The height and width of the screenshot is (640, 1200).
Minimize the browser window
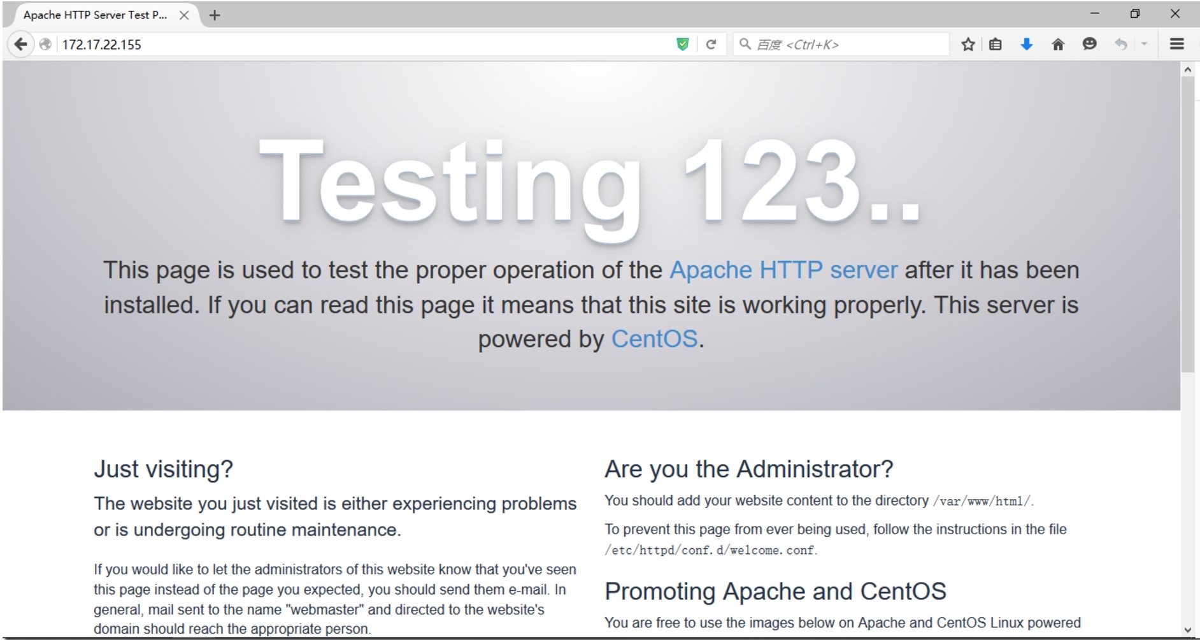tap(1094, 13)
